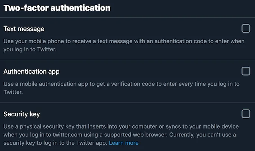Click the lone "Twitter." line under Authentication app
This screenshot has width=255, height=151.
[x=13, y=92]
